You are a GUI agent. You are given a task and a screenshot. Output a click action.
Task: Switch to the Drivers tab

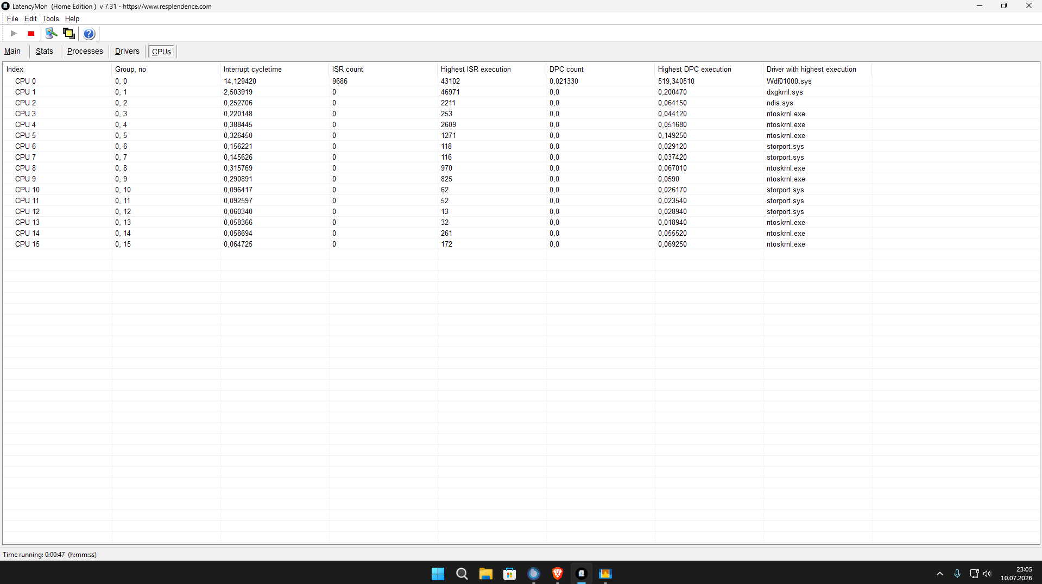(x=127, y=51)
